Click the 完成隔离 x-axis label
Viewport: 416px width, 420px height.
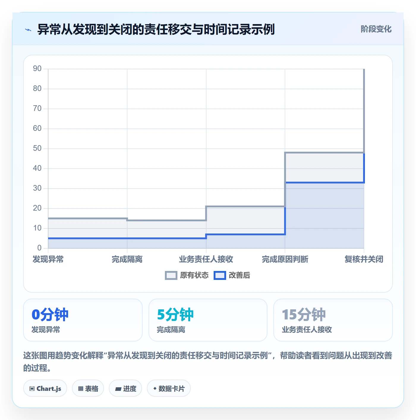tap(127, 259)
